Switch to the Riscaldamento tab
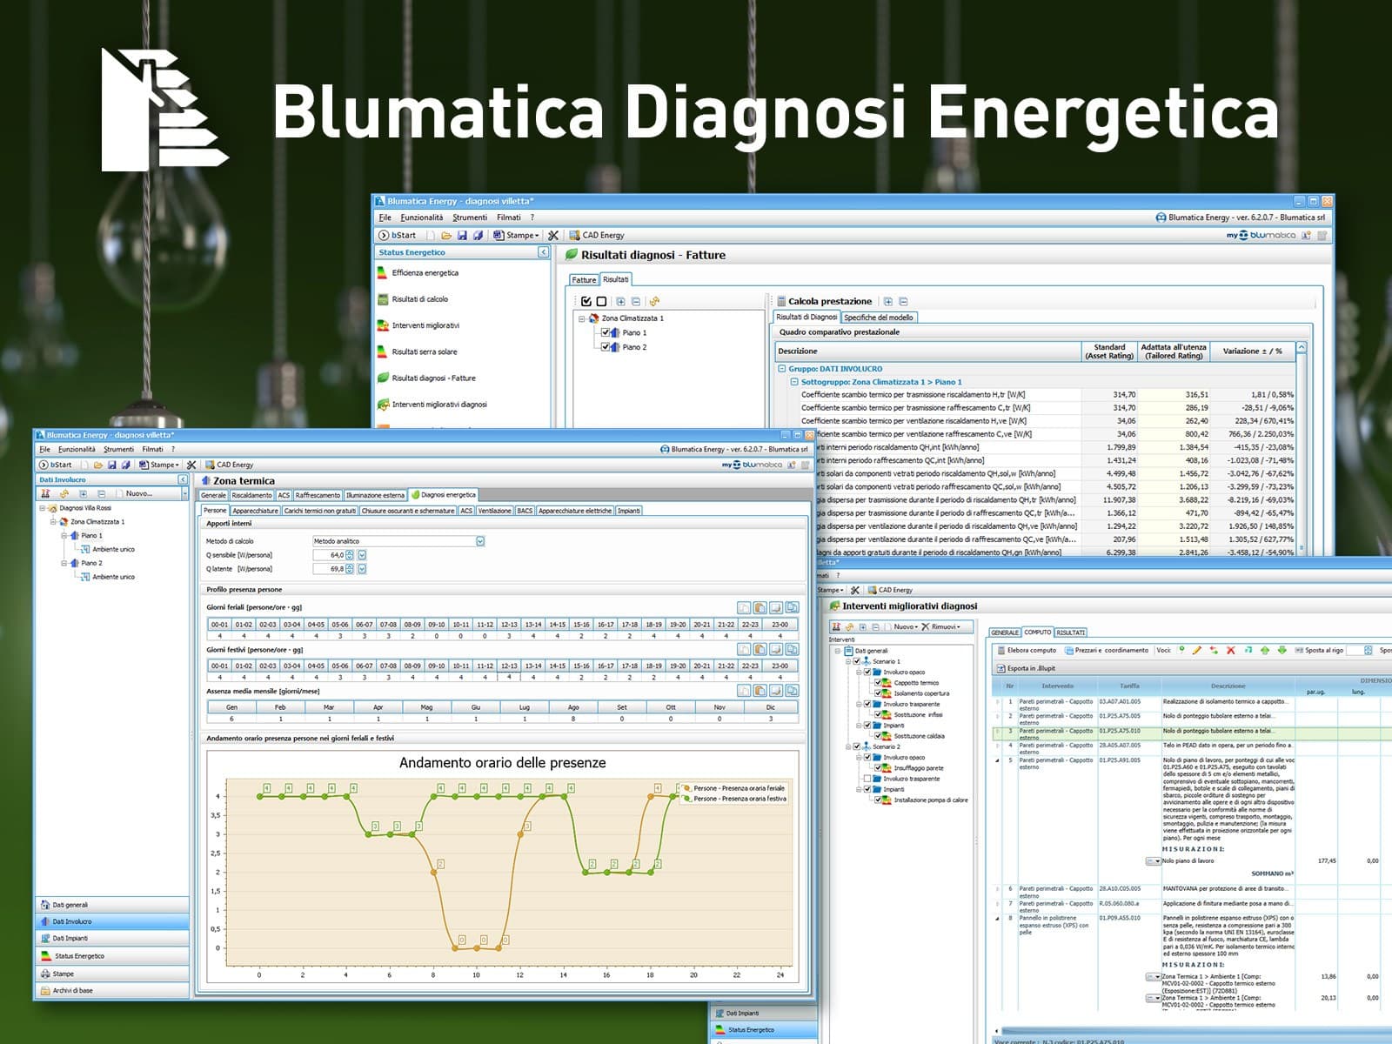Image resolution: width=1392 pixels, height=1044 pixels. tap(251, 495)
